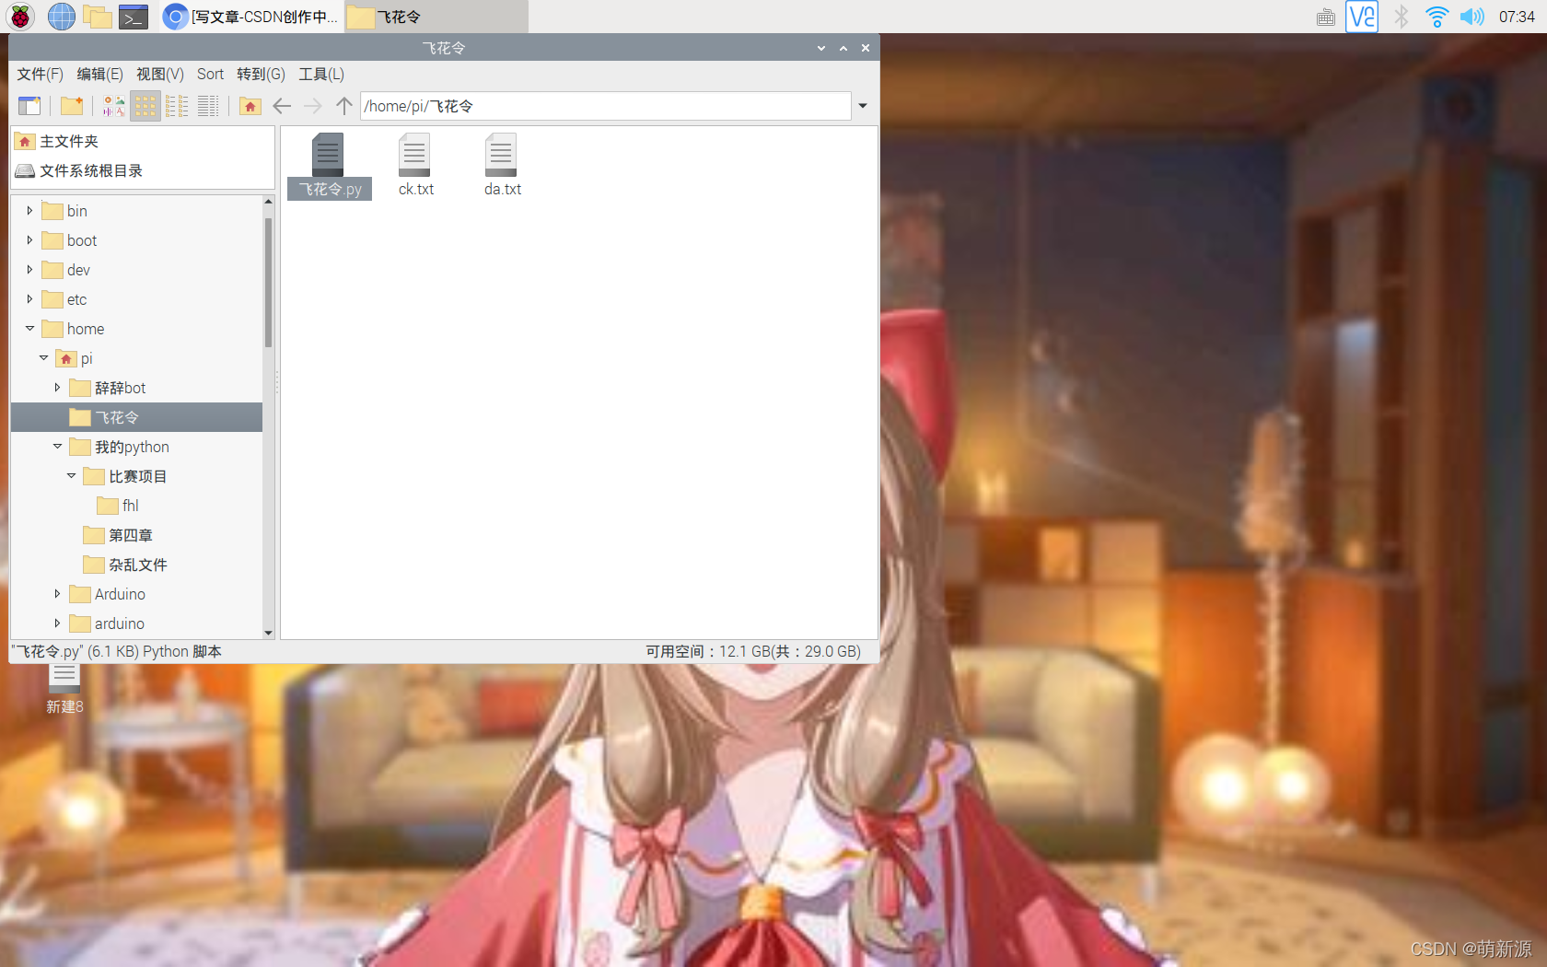The width and height of the screenshot is (1547, 967).
Task: Switch to the CSDN browser window task
Action: coord(251,17)
